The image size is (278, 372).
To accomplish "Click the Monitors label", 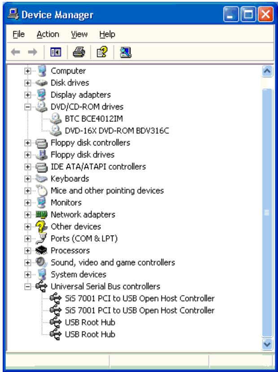I will coord(66,203).
